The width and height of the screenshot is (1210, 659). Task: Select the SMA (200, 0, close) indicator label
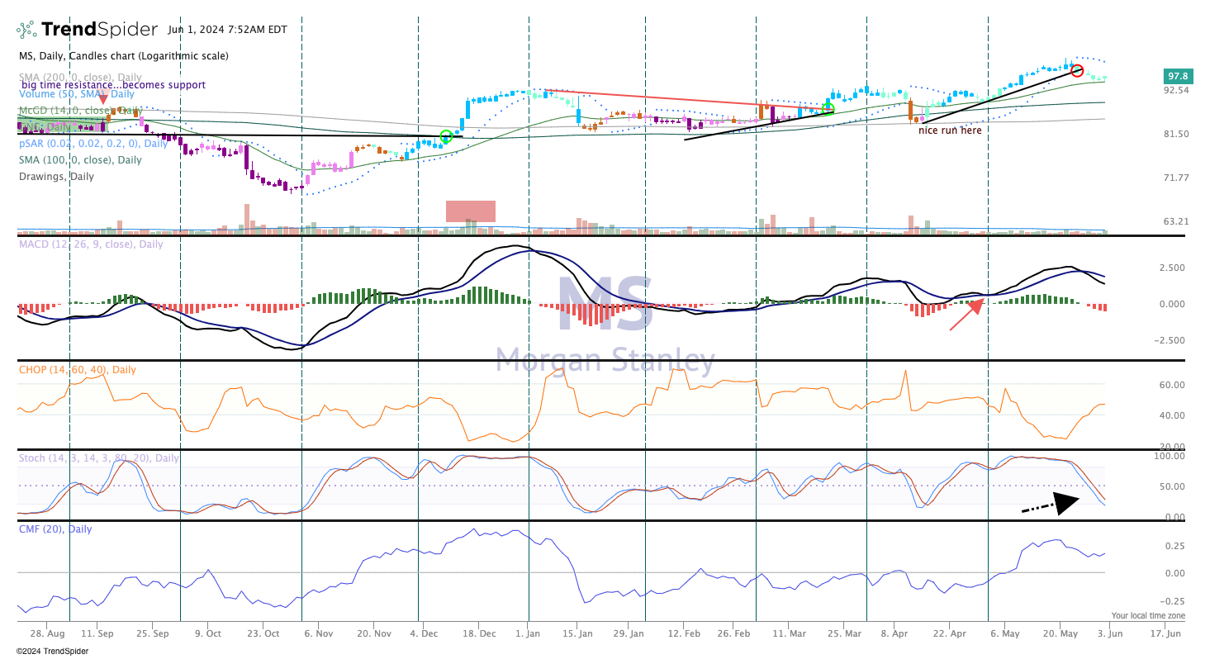[81, 76]
